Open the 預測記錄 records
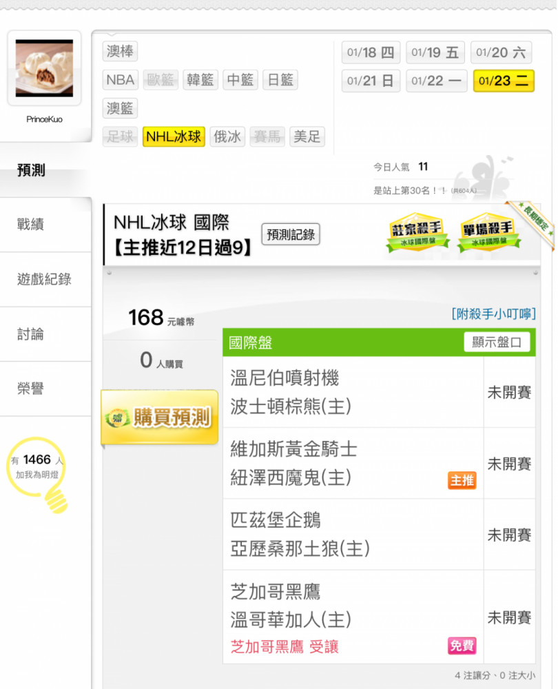The image size is (558, 689). pos(291,235)
